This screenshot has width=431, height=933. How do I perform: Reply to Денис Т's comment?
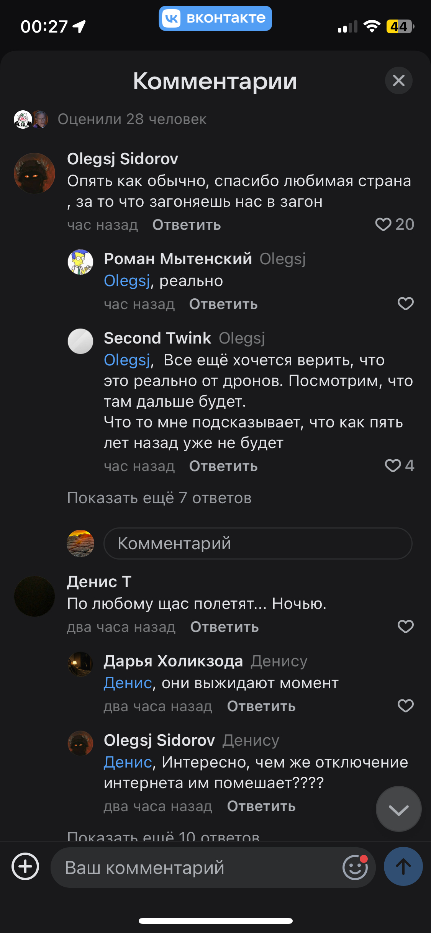(x=225, y=627)
